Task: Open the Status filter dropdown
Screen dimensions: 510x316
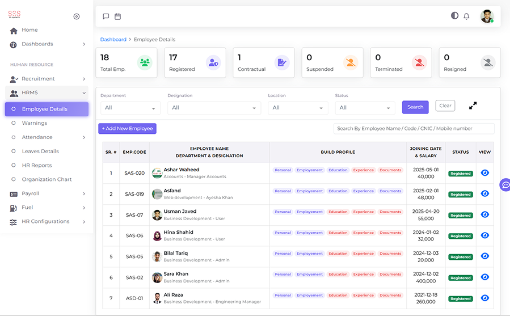Action: 365,108
